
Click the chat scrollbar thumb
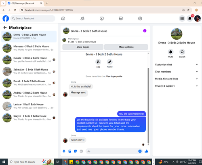pyautogui.click(x=148, y=105)
